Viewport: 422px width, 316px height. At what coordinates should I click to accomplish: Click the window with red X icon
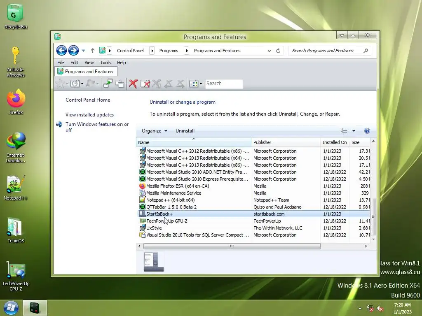[145, 84]
